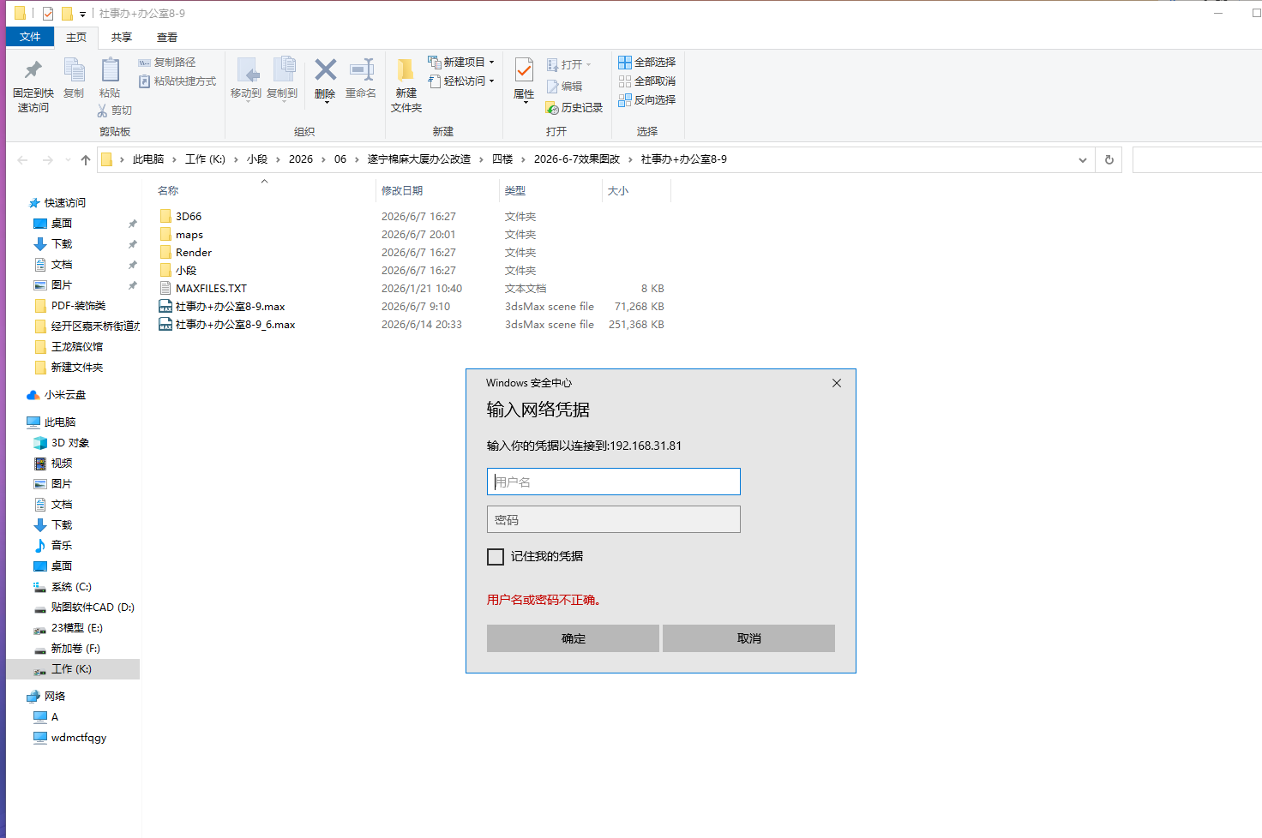Click the Copy to icon
1262x838 pixels.
283,70
